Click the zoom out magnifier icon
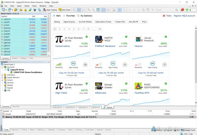The height and width of the screenshot is (135, 197). coord(93,10)
